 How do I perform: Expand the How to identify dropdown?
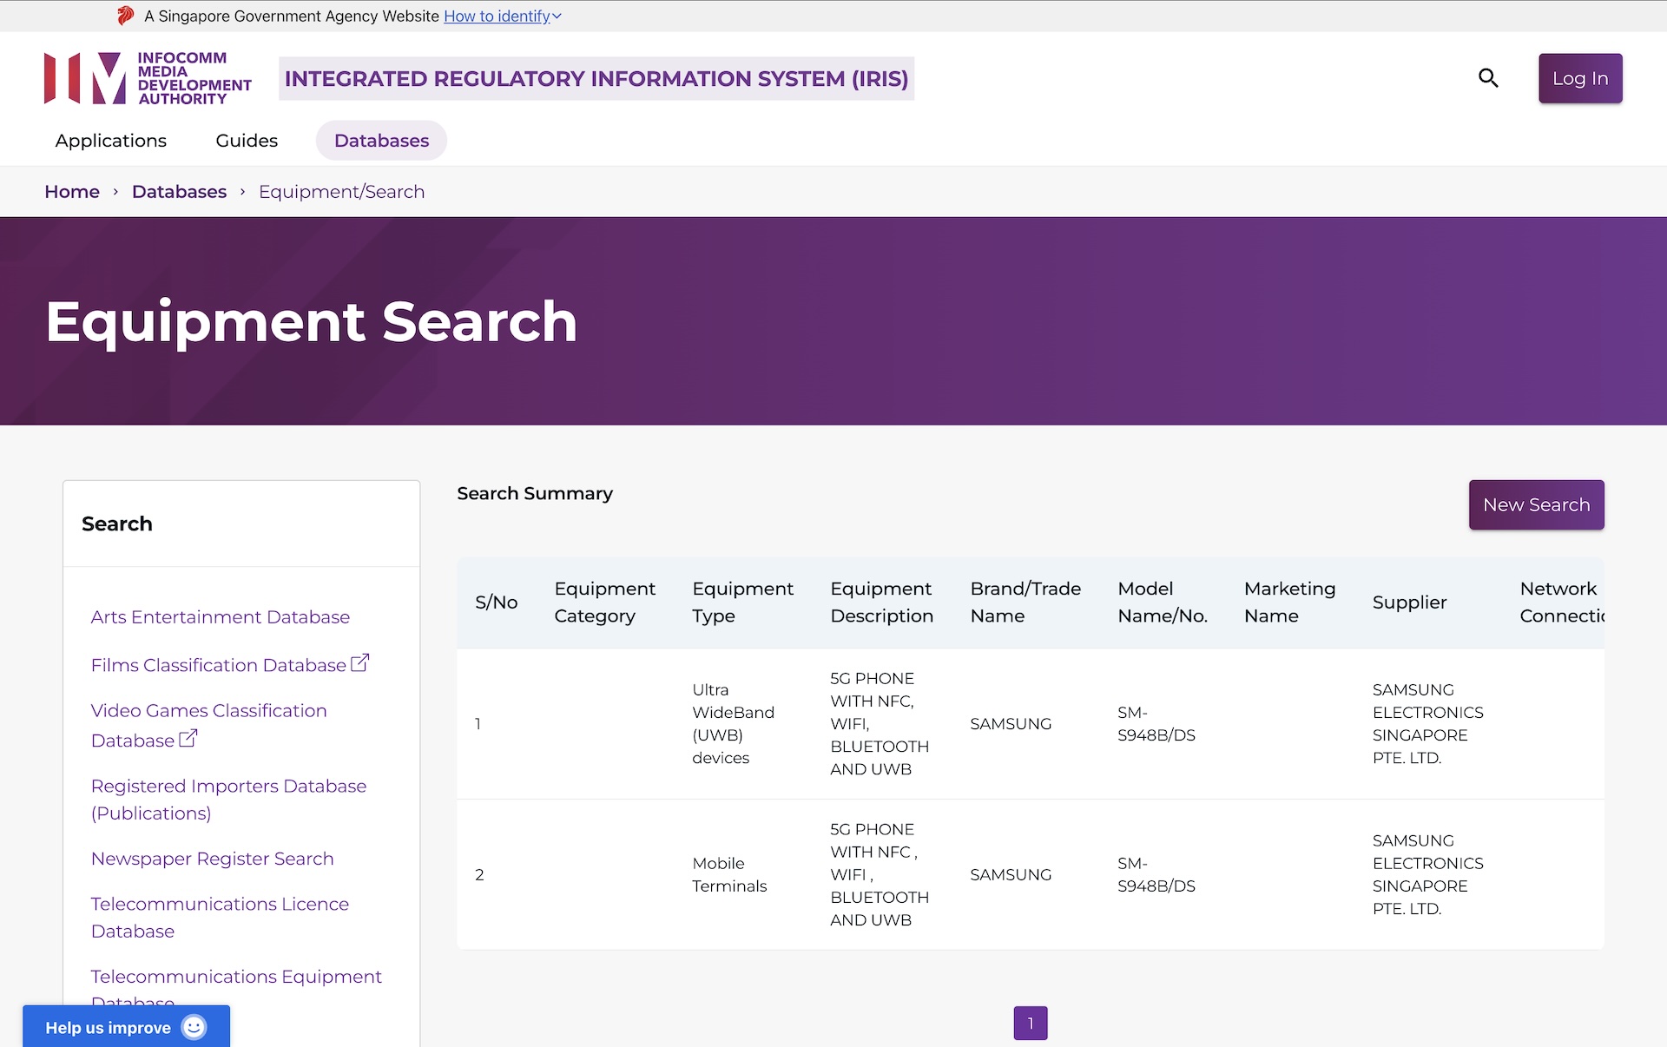pyautogui.click(x=503, y=16)
